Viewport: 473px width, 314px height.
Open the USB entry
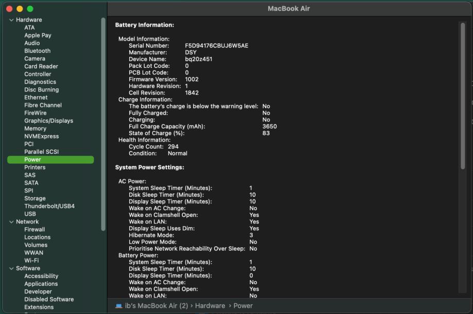tap(30, 214)
